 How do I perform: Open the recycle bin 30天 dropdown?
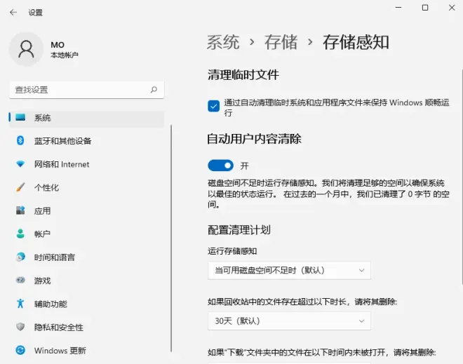[289, 321]
